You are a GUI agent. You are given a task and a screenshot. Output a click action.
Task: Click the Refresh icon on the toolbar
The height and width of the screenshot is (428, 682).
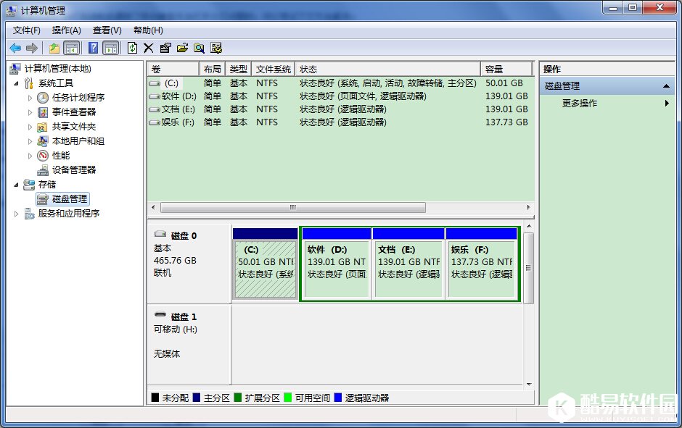(x=133, y=47)
